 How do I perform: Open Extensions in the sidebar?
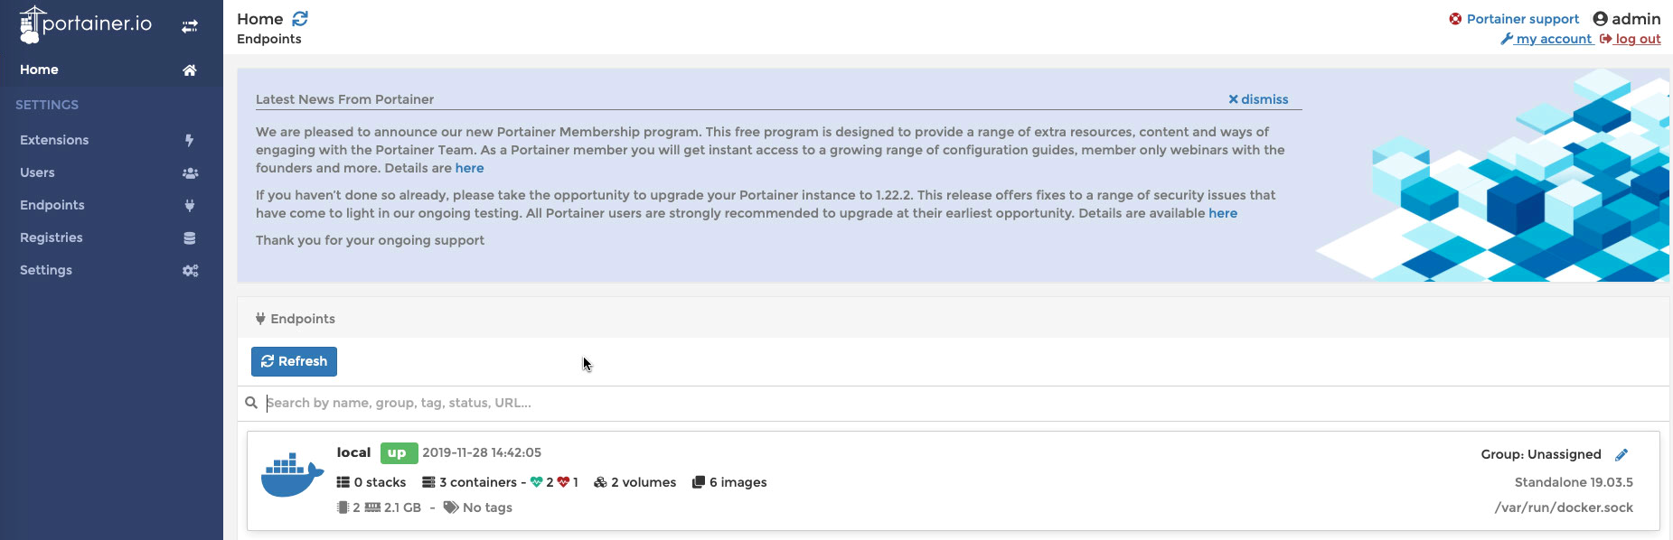54,140
